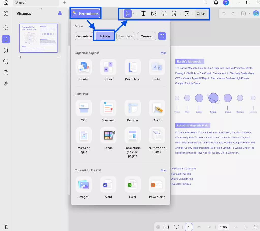The width and height of the screenshot is (260, 231).
Task: Expand the tab list chevron
Action: (206, 3)
